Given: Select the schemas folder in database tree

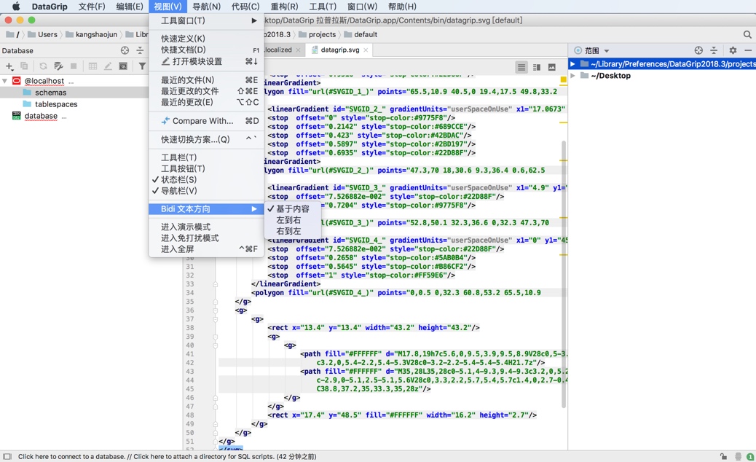Looking at the screenshot, I should [x=51, y=92].
